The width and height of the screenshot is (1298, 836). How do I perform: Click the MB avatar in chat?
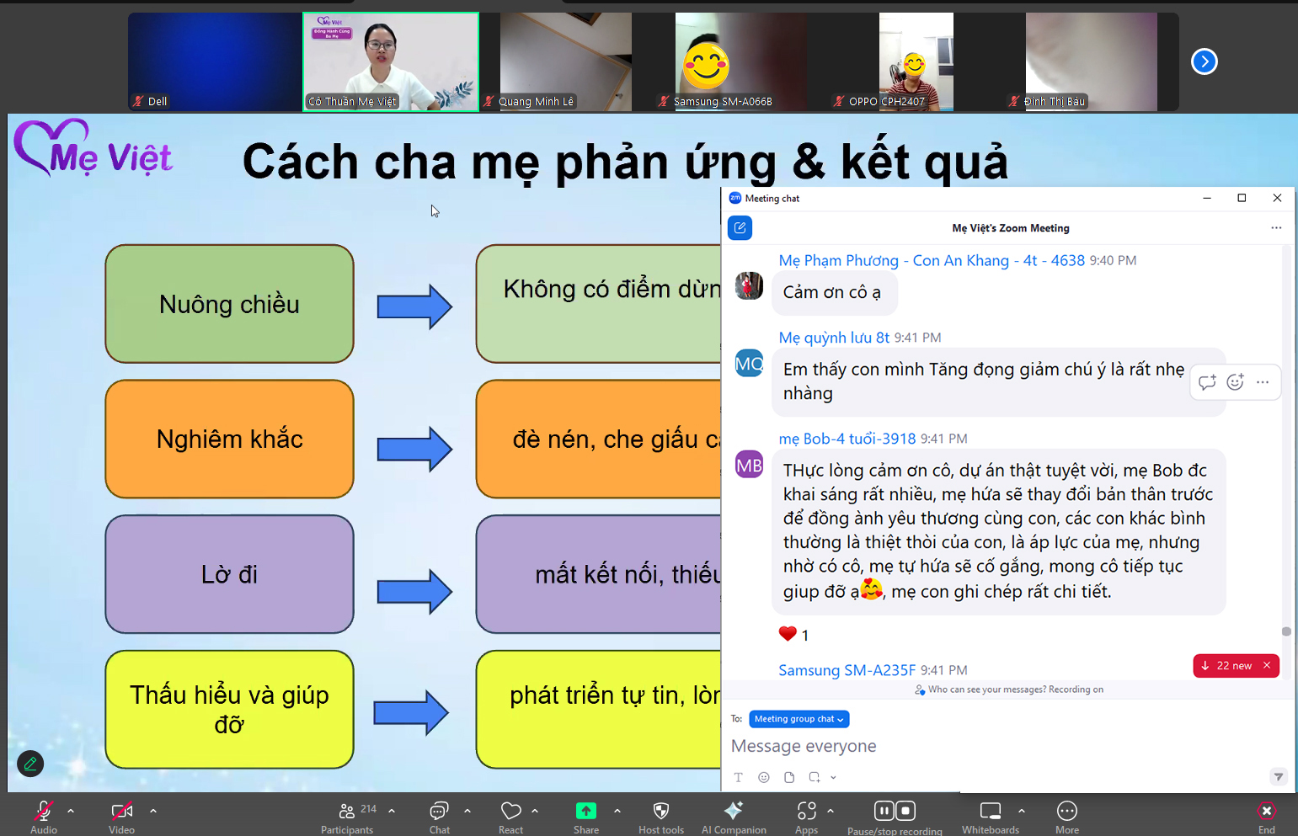[749, 465]
